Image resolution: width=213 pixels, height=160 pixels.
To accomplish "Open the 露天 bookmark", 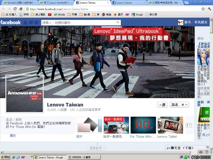I will coord(118,15).
